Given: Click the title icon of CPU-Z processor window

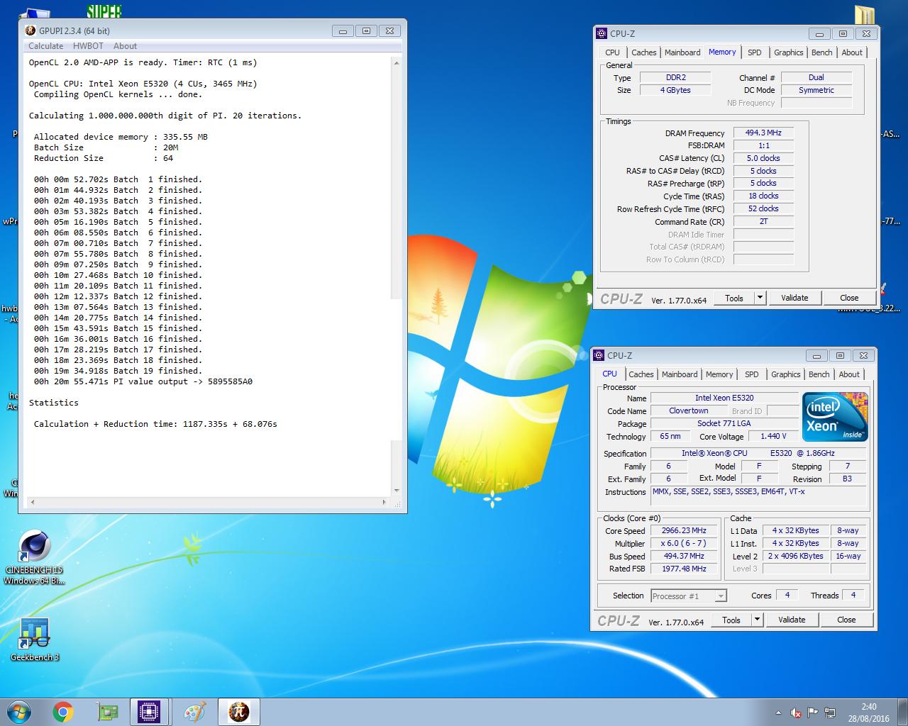Looking at the screenshot, I should pos(599,355).
